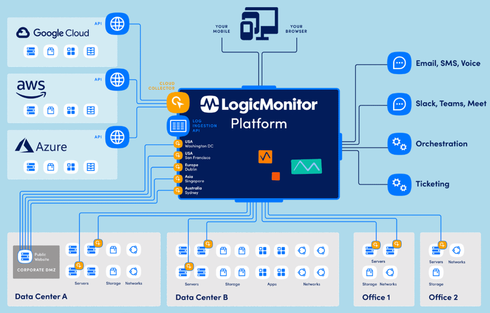
Task: Click the YOUR MOBILE label
Action: (222, 29)
